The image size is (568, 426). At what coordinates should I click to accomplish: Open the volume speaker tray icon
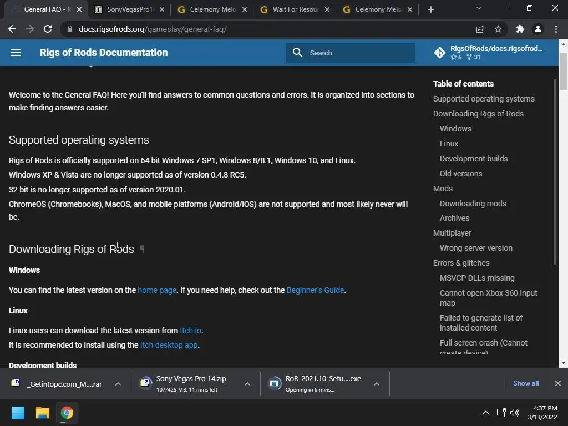pos(514,413)
